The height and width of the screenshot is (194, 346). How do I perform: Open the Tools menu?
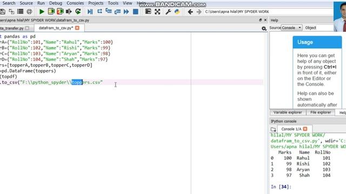click(113, 3)
